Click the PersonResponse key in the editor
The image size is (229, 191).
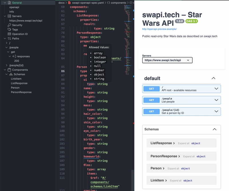pos(89,33)
